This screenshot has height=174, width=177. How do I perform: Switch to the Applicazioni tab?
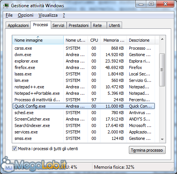pyautogui.click(x=18, y=25)
